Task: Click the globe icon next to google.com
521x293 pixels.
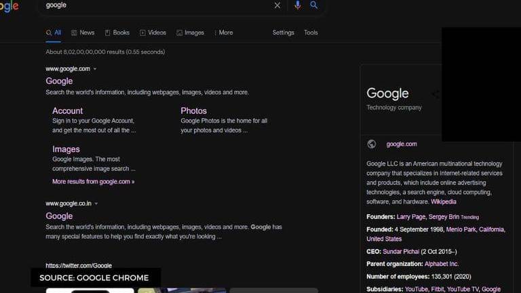Action: pos(372,144)
